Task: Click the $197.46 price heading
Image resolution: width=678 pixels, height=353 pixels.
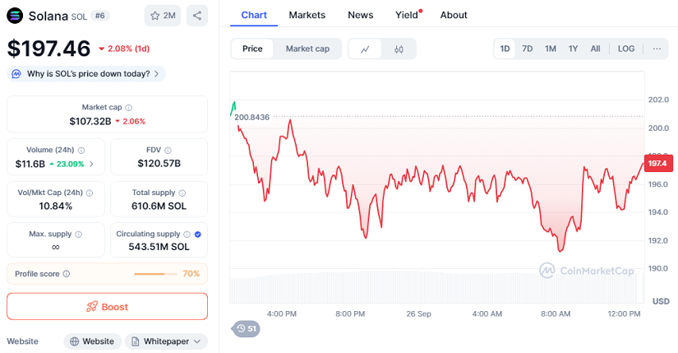Action: coord(48,49)
